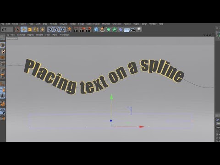Toggle the Y axis lock
220x165 pixels.
coord(56,29)
